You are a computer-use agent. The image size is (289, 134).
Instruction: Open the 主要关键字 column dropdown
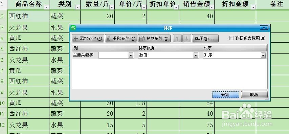[x=131, y=55]
